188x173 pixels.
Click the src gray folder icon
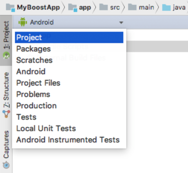(x=104, y=7)
